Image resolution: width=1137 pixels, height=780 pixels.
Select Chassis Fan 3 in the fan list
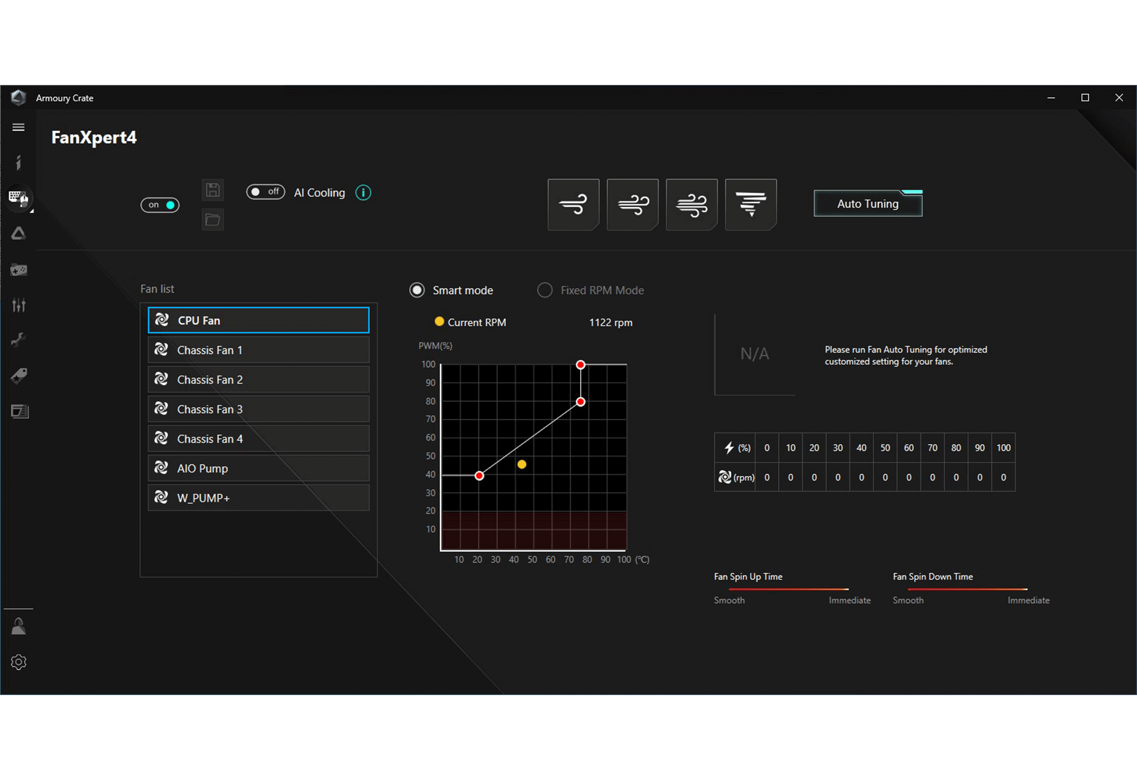tap(259, 409)
